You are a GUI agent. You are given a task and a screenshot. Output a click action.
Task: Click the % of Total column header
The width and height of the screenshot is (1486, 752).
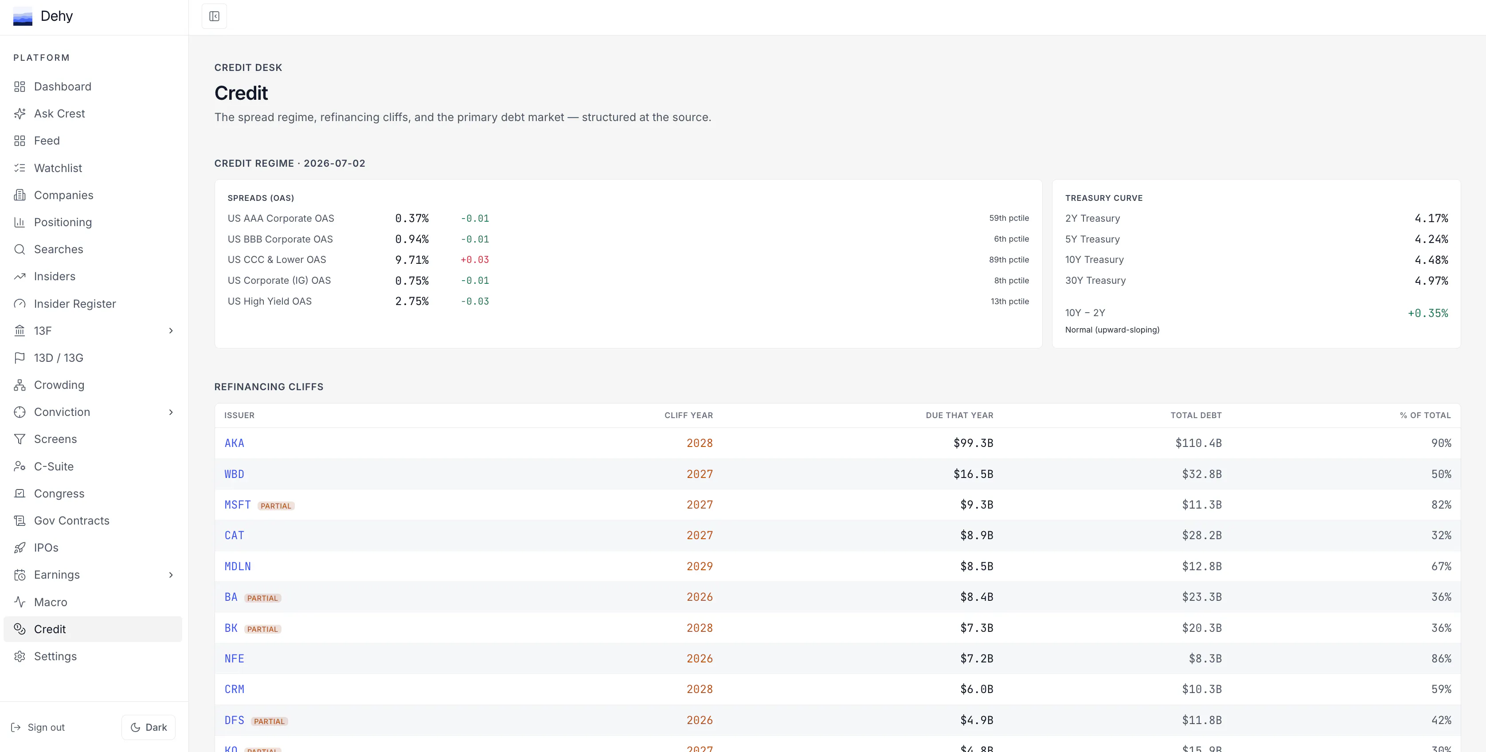(x=1425, y=415)
